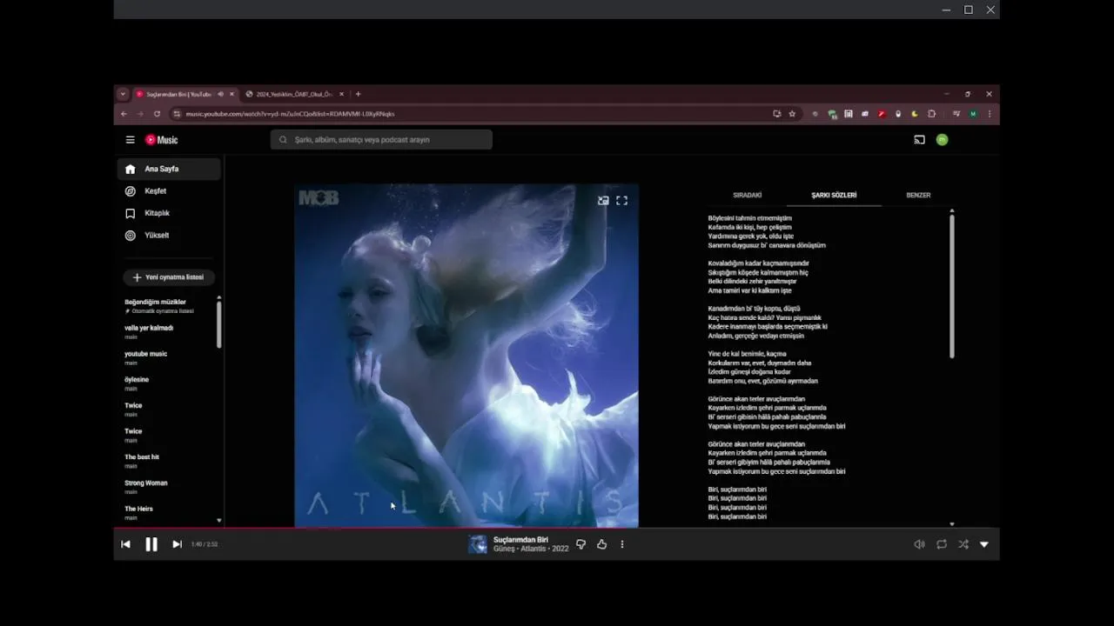The height and width of the screenshot is (626, 1114).
Task: Click the Suçlarımdan Biri title in player bar
Action: pos(520,540)
